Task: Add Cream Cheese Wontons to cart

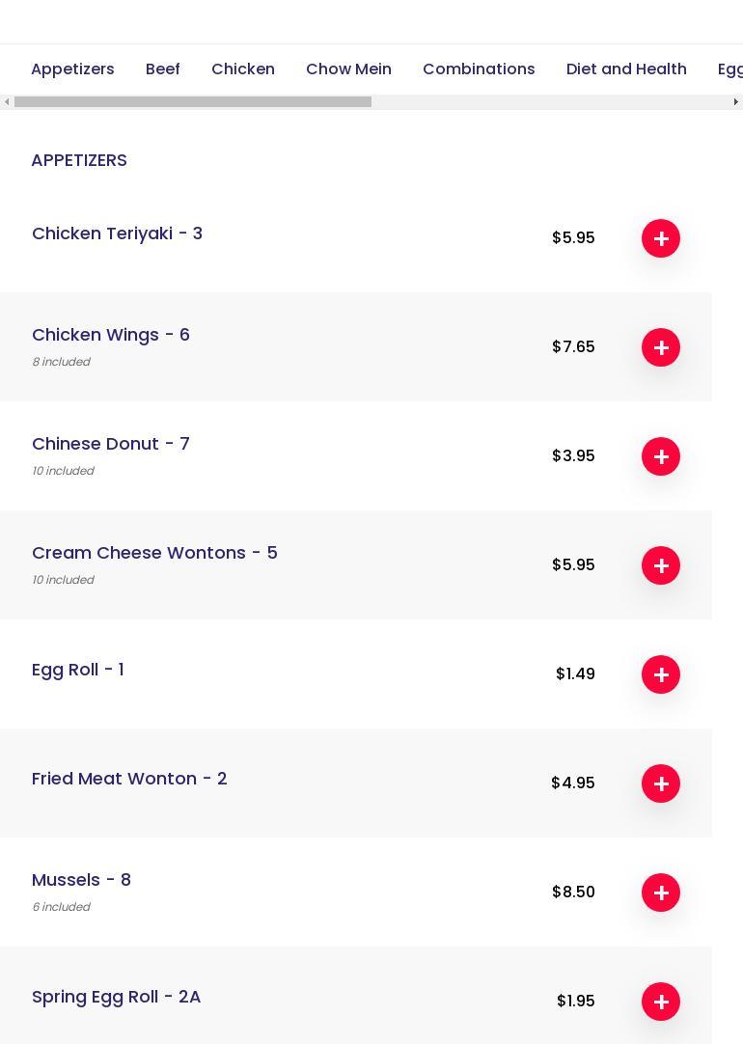Action: (x=661, y=565)
